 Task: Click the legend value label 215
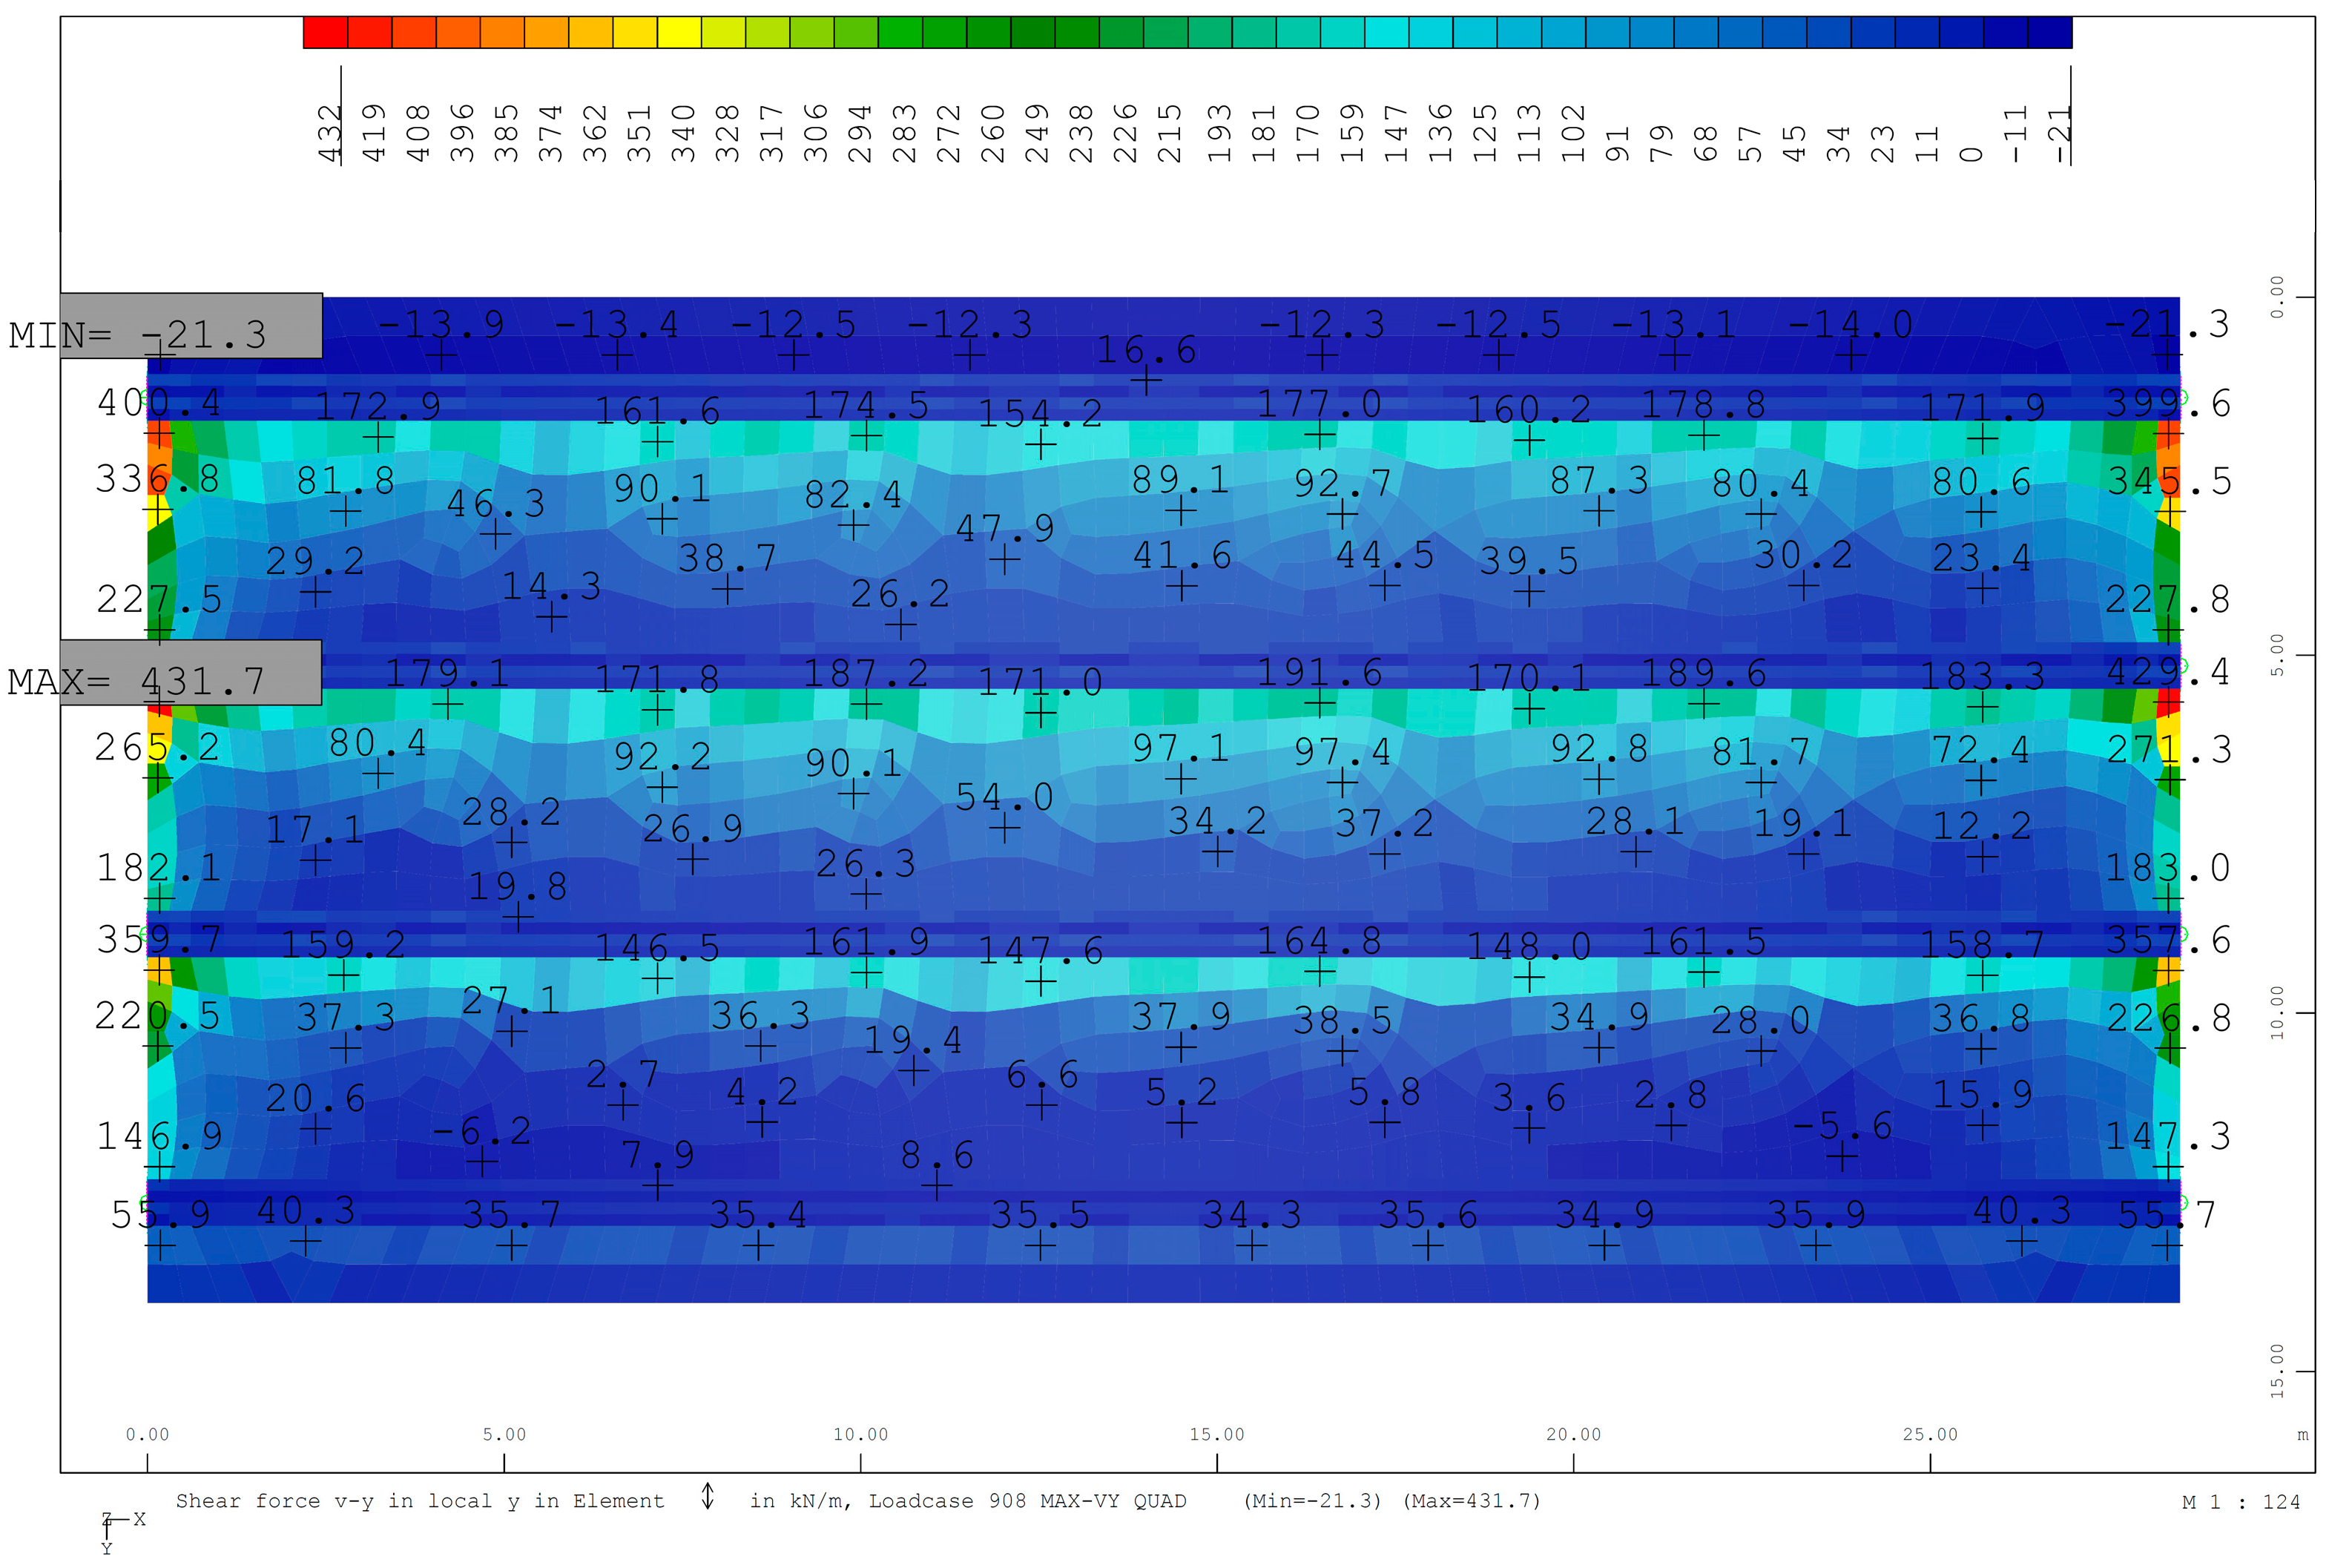pyautogui.click(x=1169, y=133)
